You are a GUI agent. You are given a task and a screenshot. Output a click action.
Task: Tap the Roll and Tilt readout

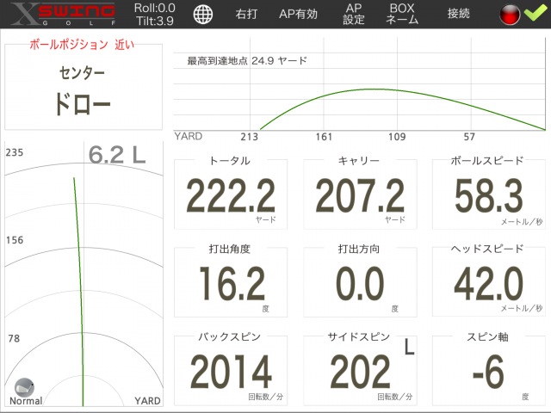coord(155,15)
